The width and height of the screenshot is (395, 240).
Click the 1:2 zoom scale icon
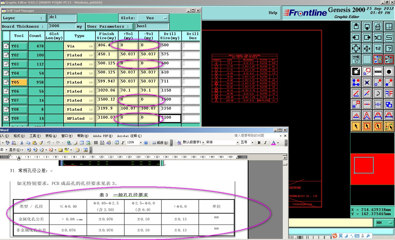(x=378, y=48)
